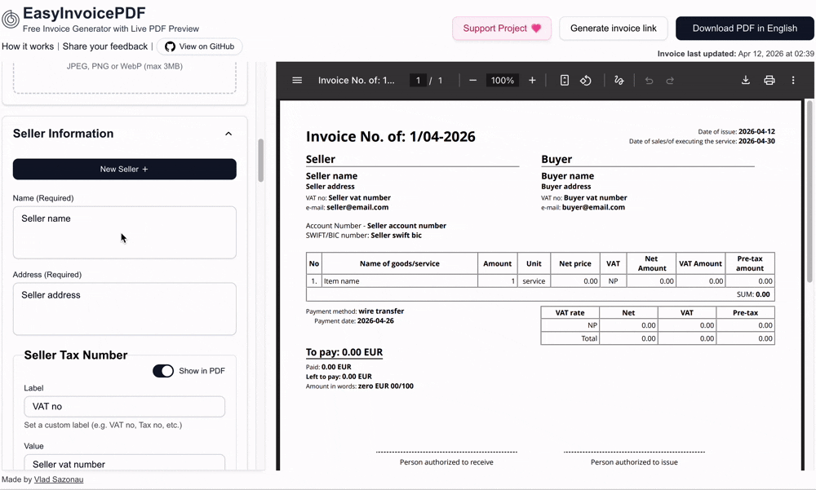This screenshot has height=490, width=816.
Task: Click the 'Seller Tax Number' heading
Action: tap(76, 355)
